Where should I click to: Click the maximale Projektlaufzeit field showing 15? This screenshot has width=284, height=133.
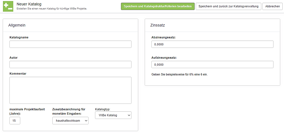(x=15, y=121)
